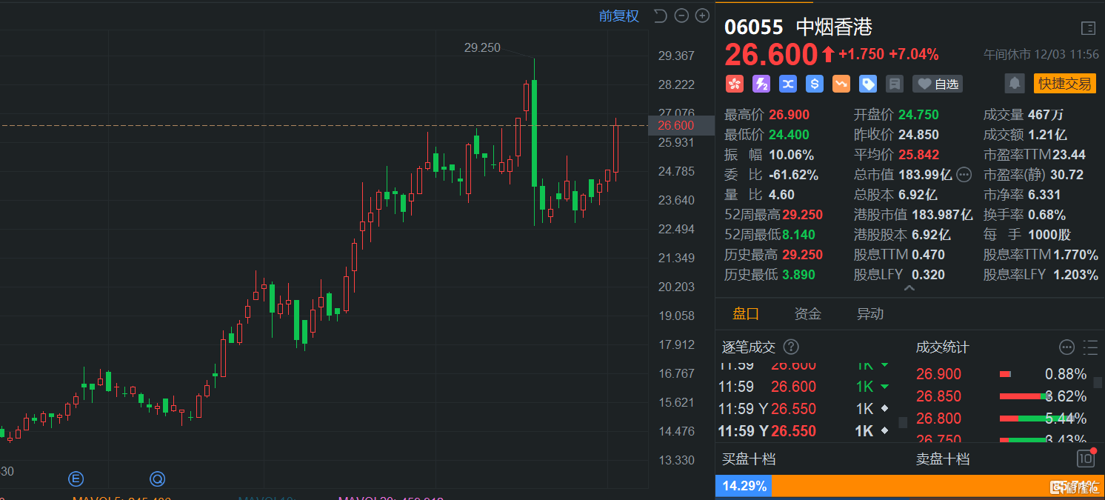This screenshot has width=1105, height=500.
Task: Click the 平均价 25.842 value
Action: point(918,155)
